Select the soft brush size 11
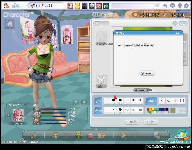 coord(133,101)
